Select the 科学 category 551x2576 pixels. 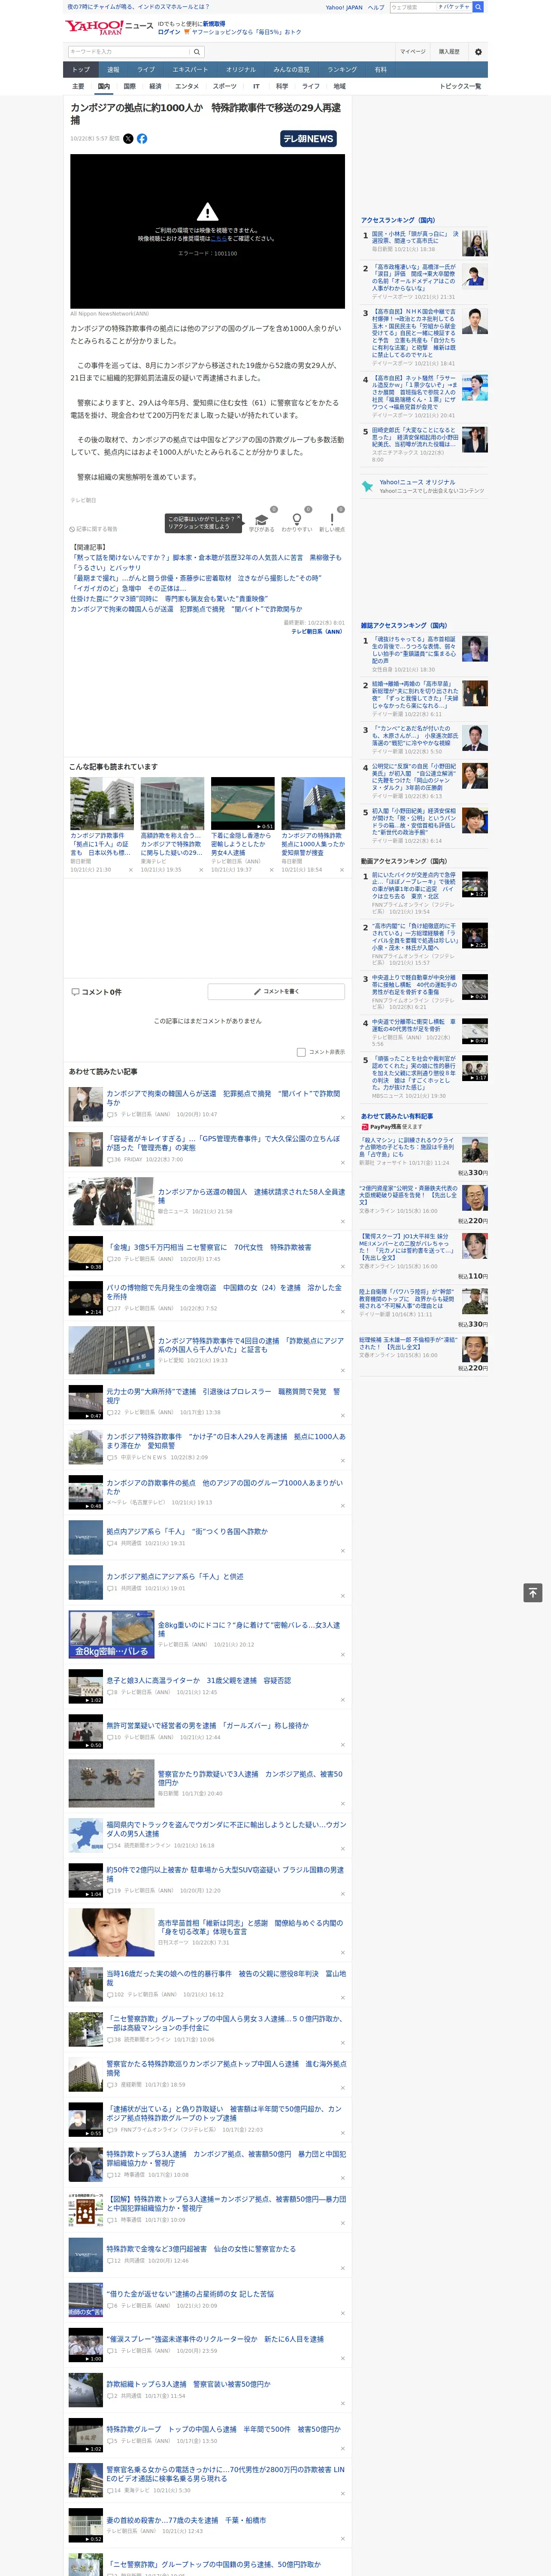(282, 86)
